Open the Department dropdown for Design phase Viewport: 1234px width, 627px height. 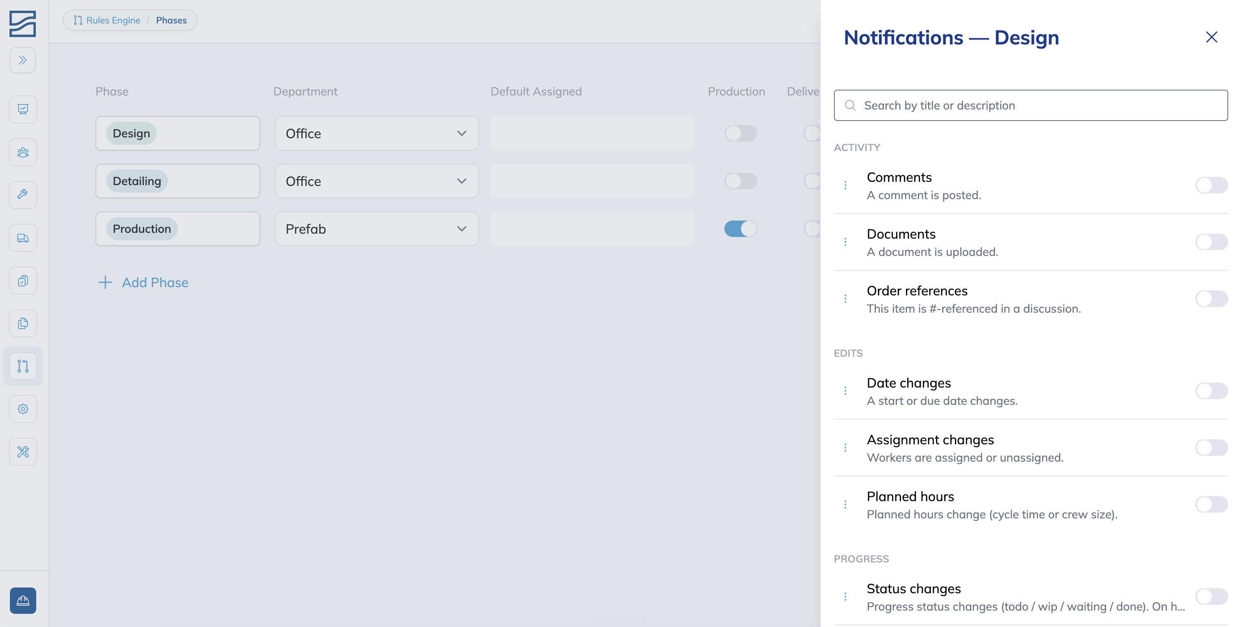(377, 134)
